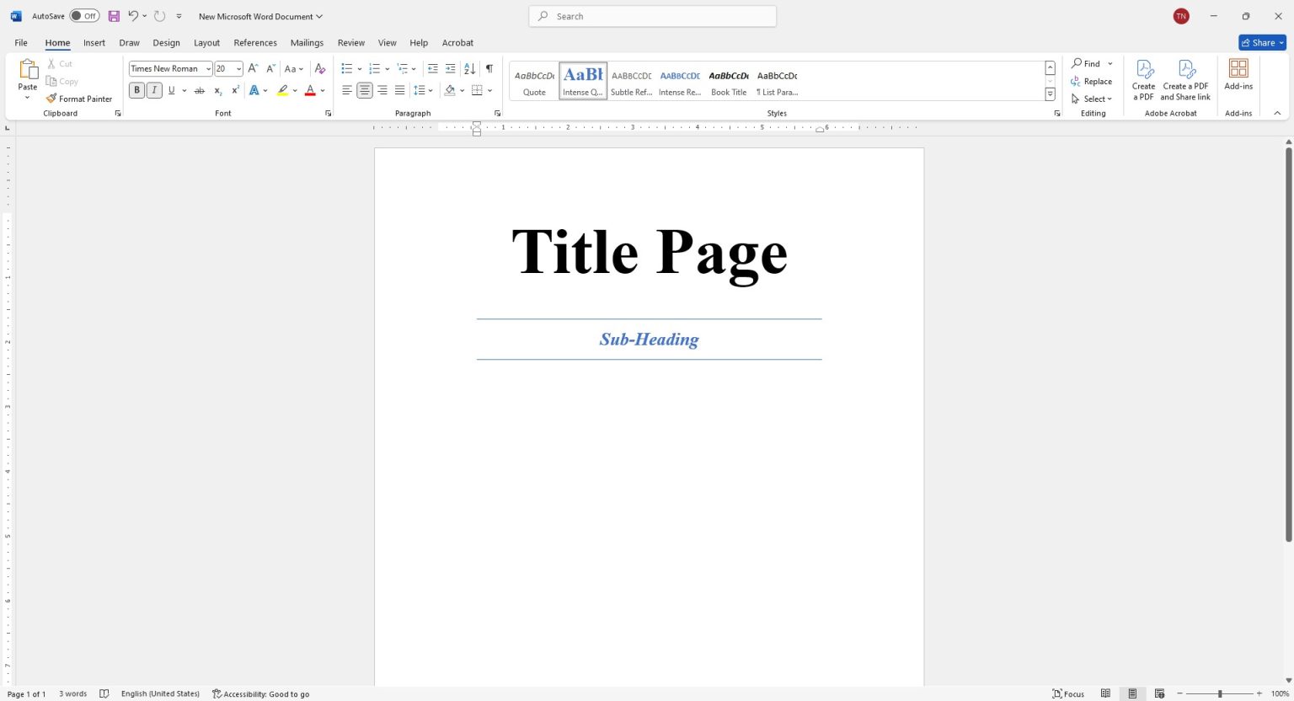Switch to Focus mode

[1068, 693]
